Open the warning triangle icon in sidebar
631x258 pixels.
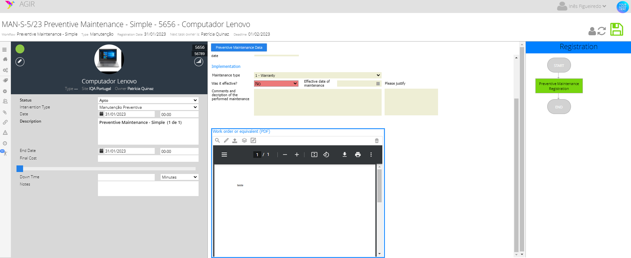coord(5,133)
